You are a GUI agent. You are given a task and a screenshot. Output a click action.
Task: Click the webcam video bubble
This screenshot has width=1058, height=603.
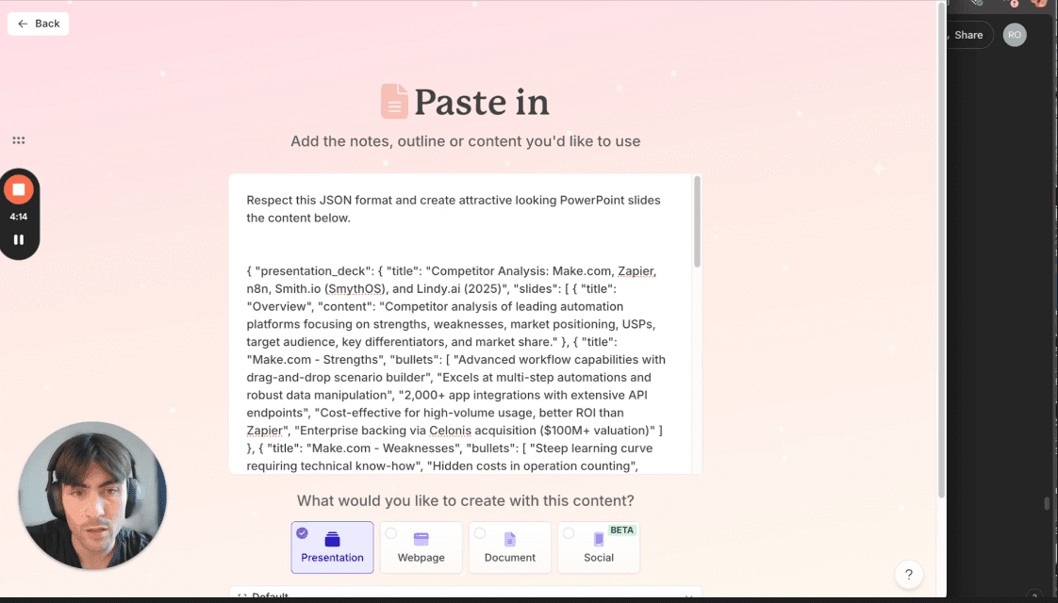[x=92, y=496]
